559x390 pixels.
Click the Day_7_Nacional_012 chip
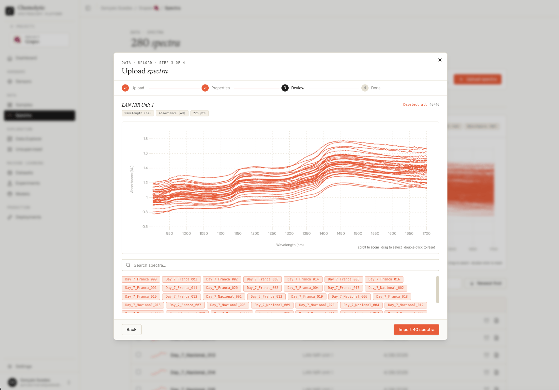[x=406, y=305]
